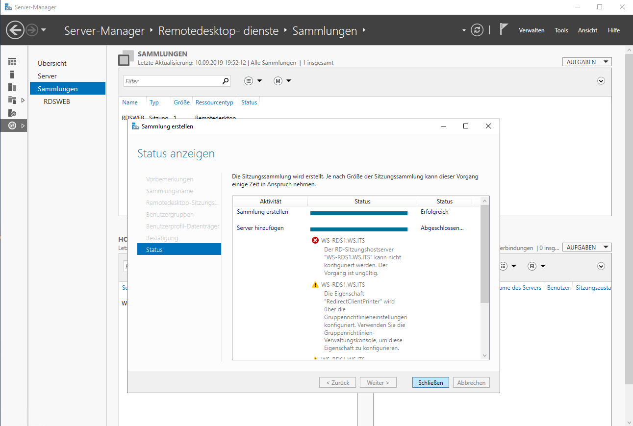Viewport: 633px width, 426px height.
Task: Click the status list scroll-down arrow
Action: click(485, 356)
